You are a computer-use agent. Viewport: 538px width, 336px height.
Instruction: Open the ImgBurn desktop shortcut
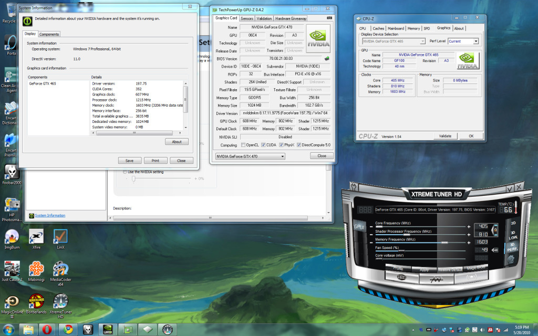[12, 238]
